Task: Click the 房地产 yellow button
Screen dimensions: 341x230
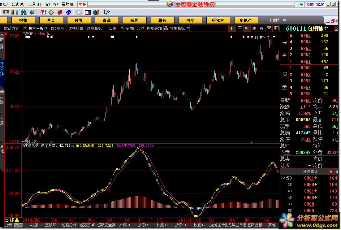Action: 246,20
